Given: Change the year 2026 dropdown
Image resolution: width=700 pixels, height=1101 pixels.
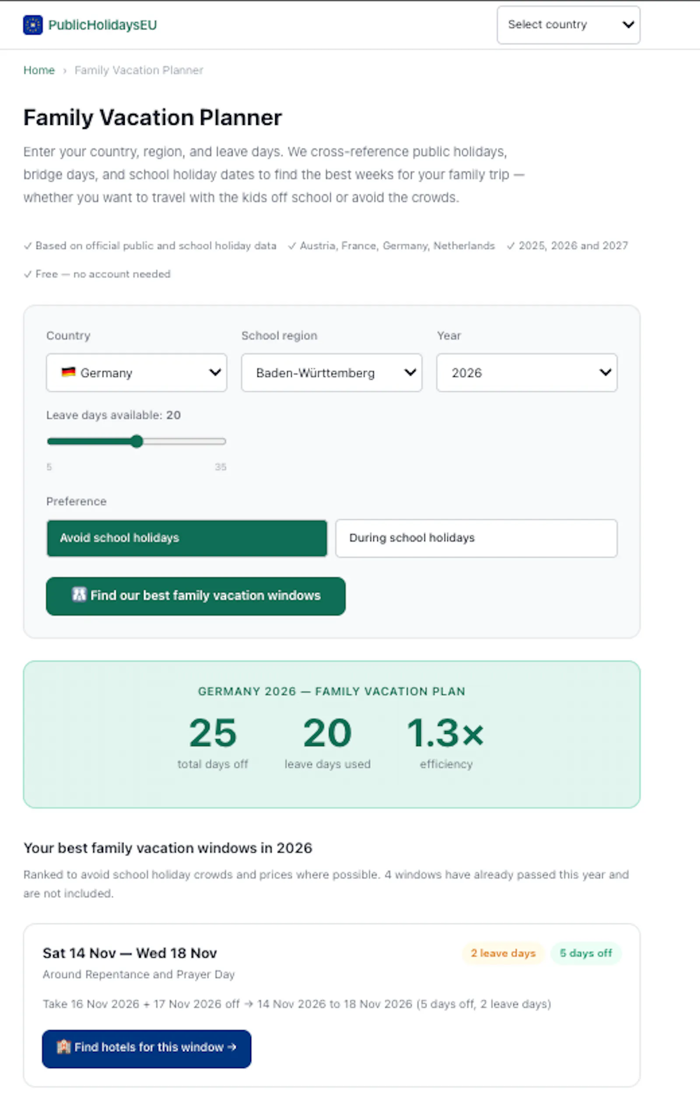Looking at the screenshot, I should point(526,373).
